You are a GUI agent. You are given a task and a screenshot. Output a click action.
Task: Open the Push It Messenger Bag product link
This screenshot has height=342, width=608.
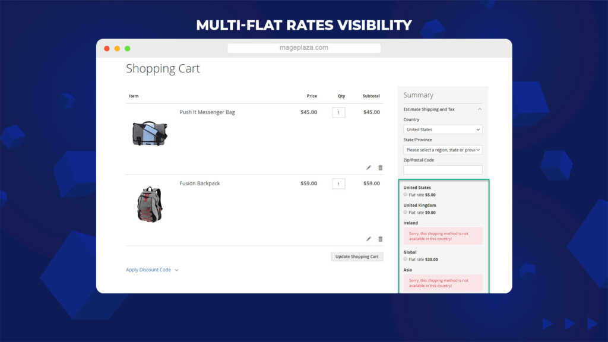tap(207, 112)
